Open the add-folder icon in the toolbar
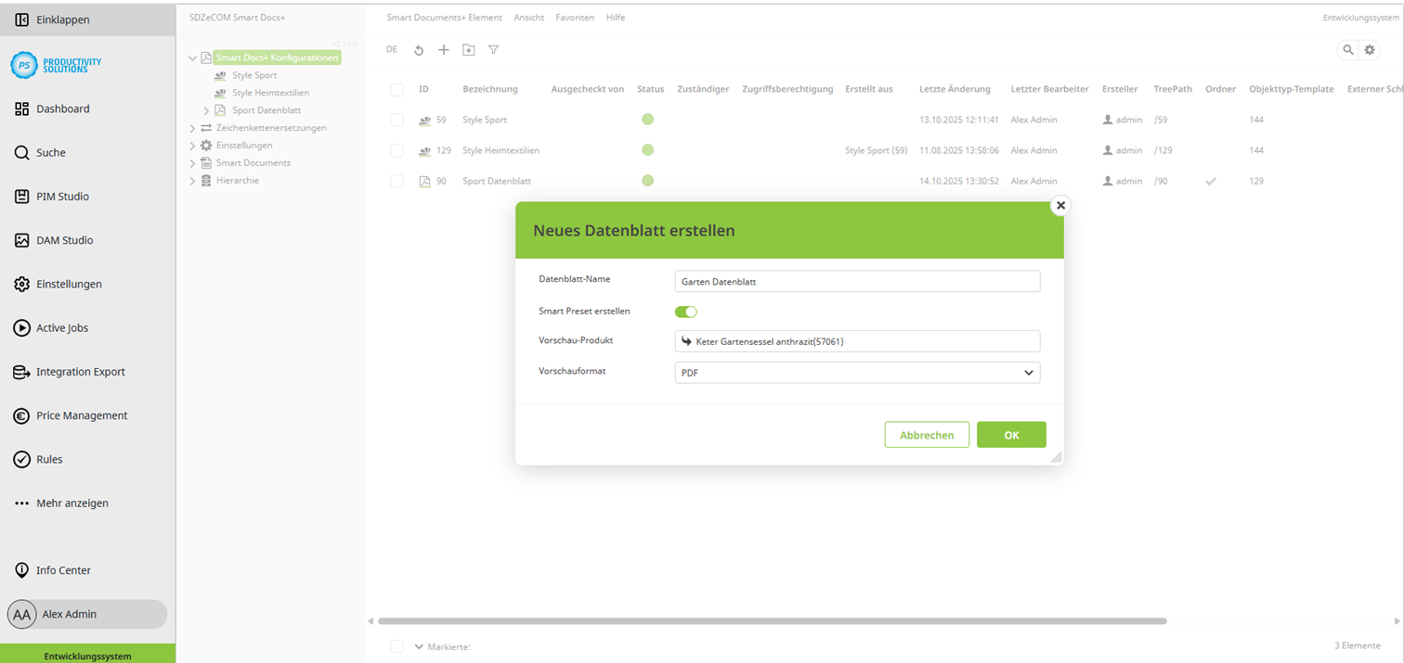 pos(469,49)
